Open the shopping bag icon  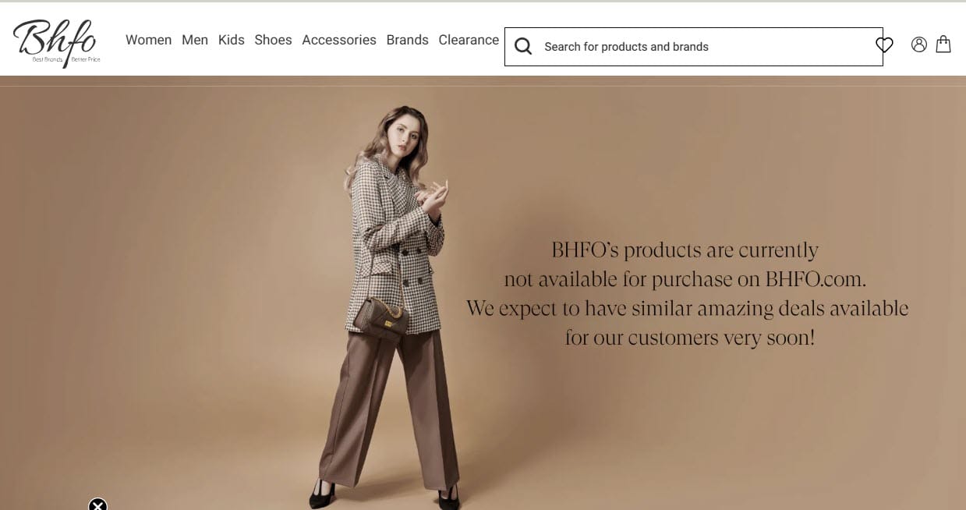click(943, 44)
